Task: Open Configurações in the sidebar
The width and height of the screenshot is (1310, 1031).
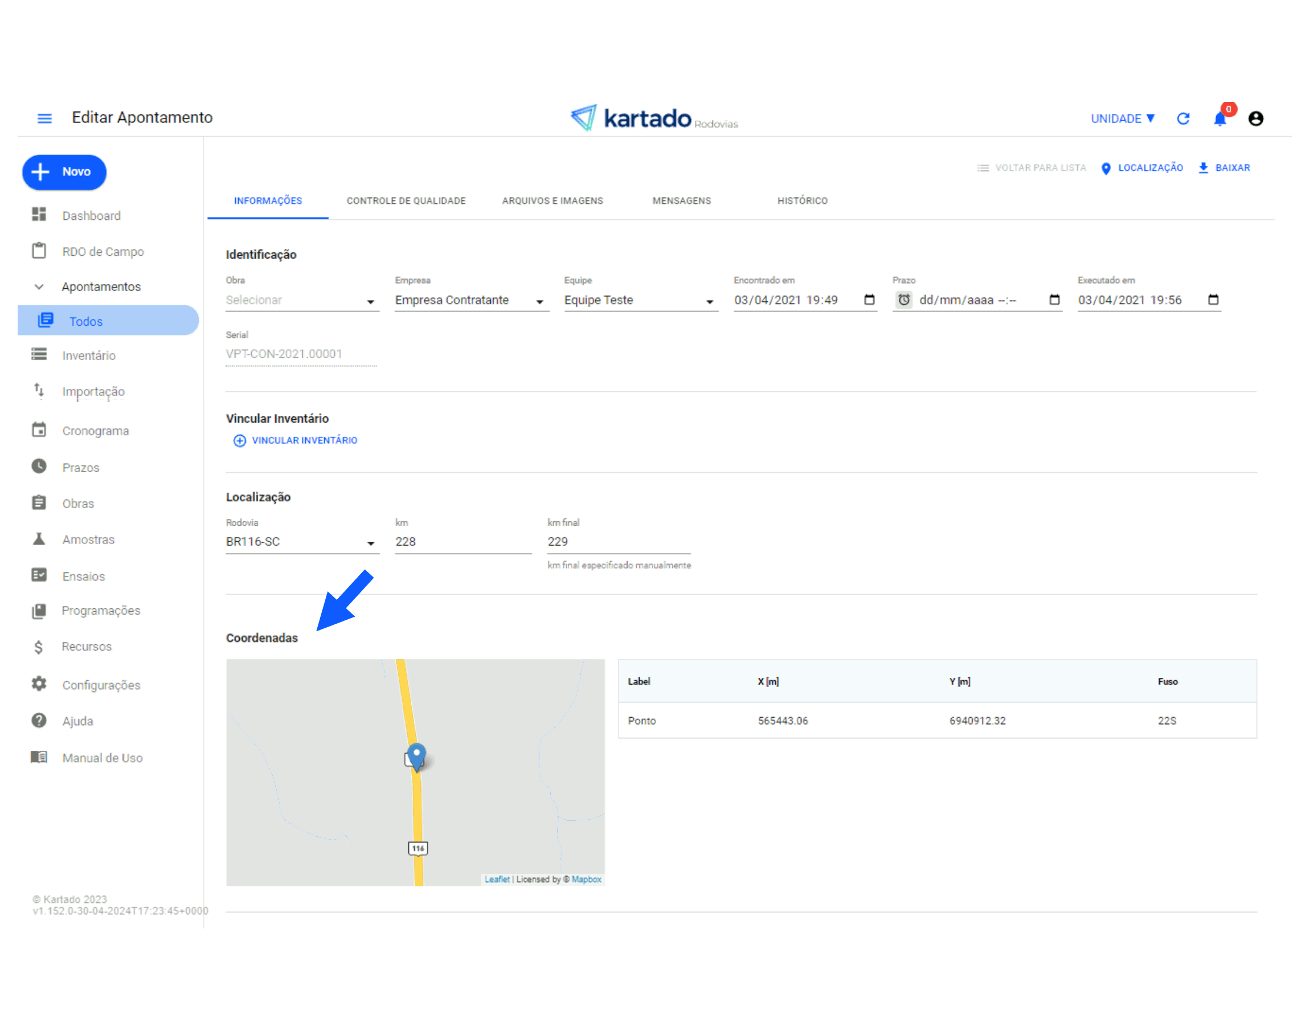Action: click(x=101, y=685)
